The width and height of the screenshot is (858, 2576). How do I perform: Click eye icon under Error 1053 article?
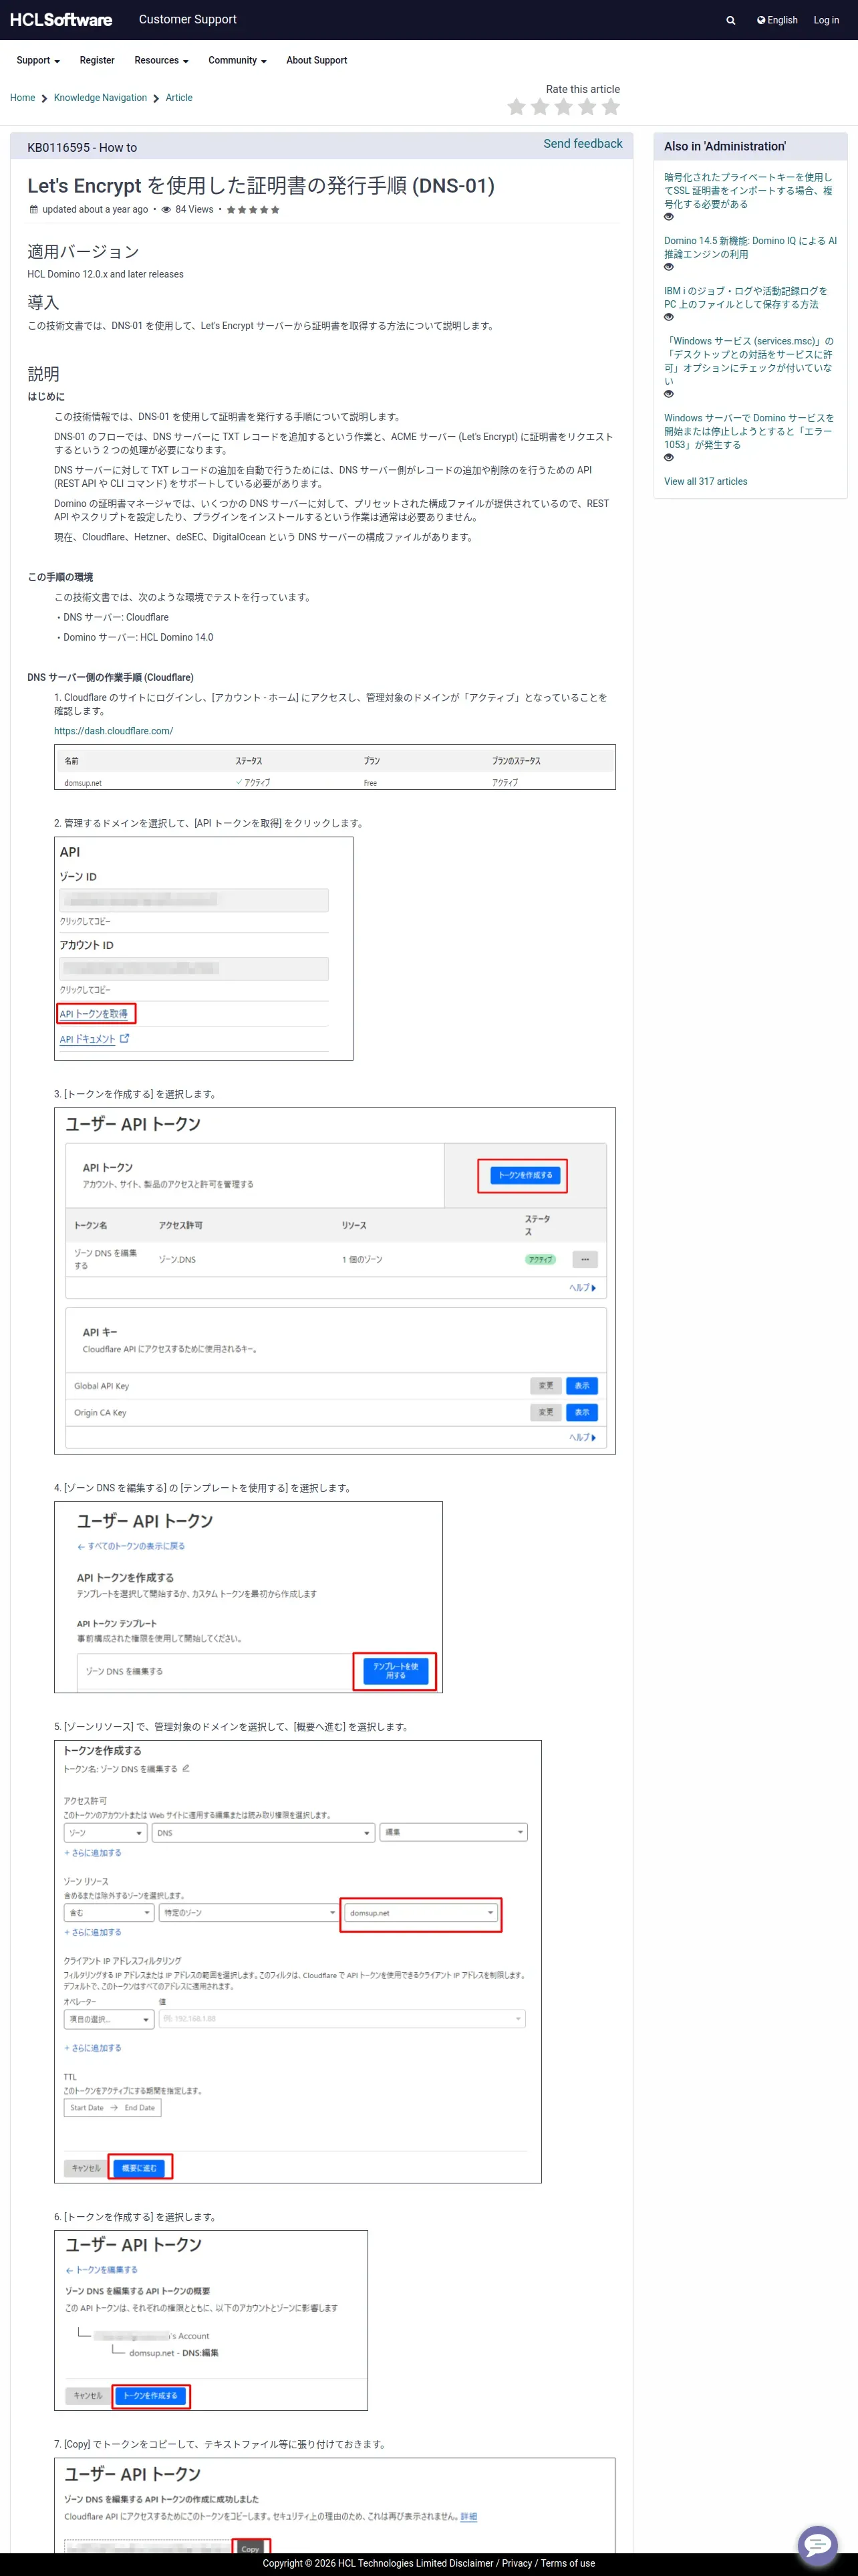pos(669,458)
